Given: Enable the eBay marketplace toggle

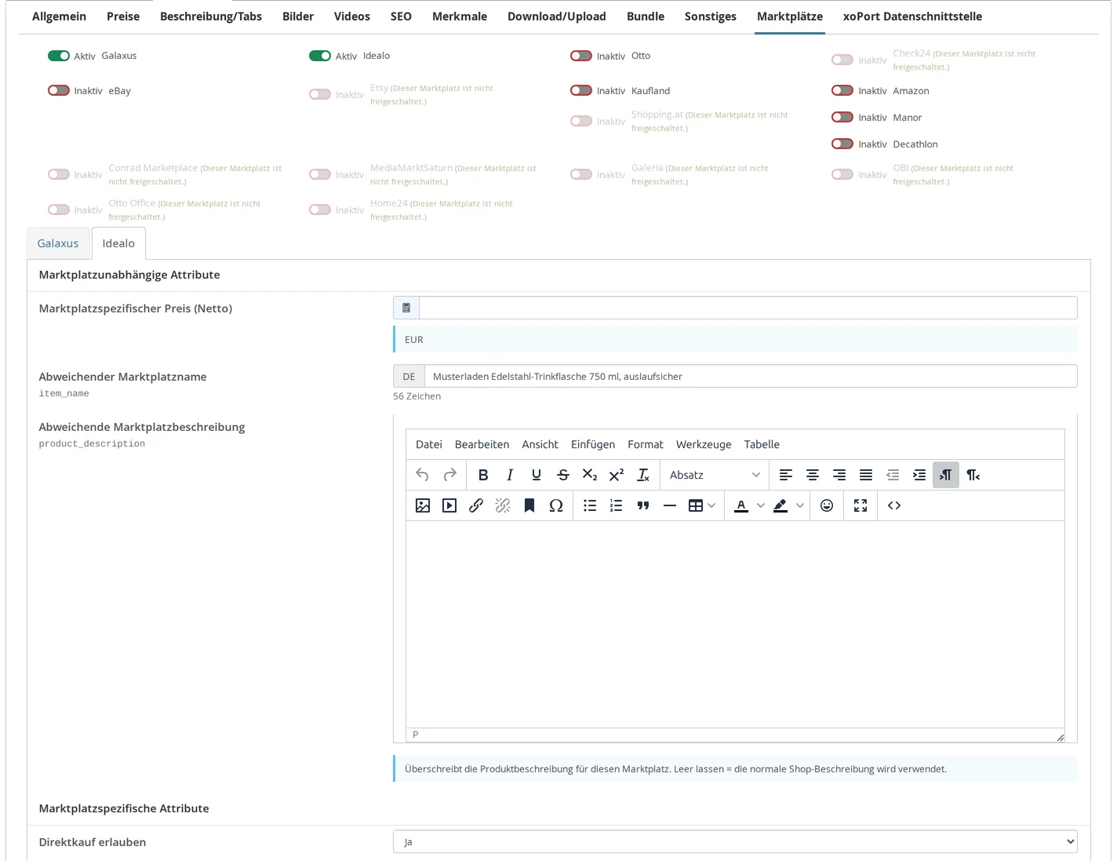Looking at the screenshot, I should tap(59, 90).
